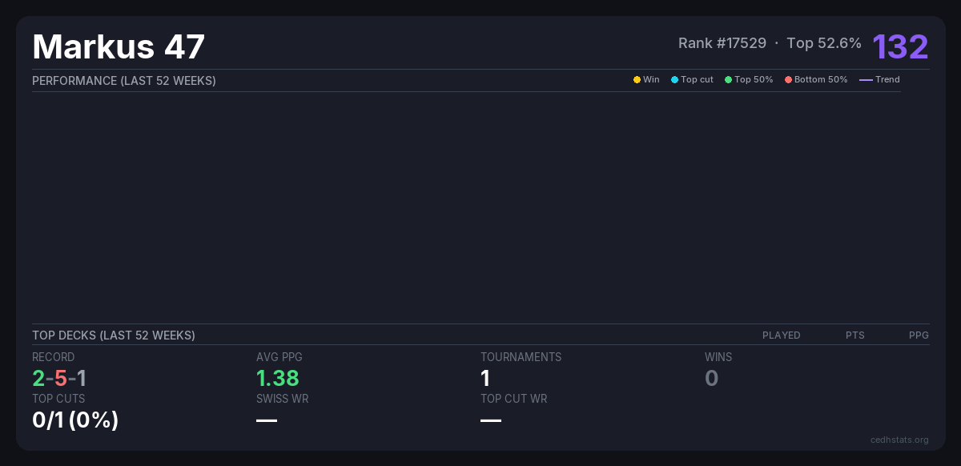Click the red Bottom 50% legend dot
The image size is (961, 466).
(788, 80)
